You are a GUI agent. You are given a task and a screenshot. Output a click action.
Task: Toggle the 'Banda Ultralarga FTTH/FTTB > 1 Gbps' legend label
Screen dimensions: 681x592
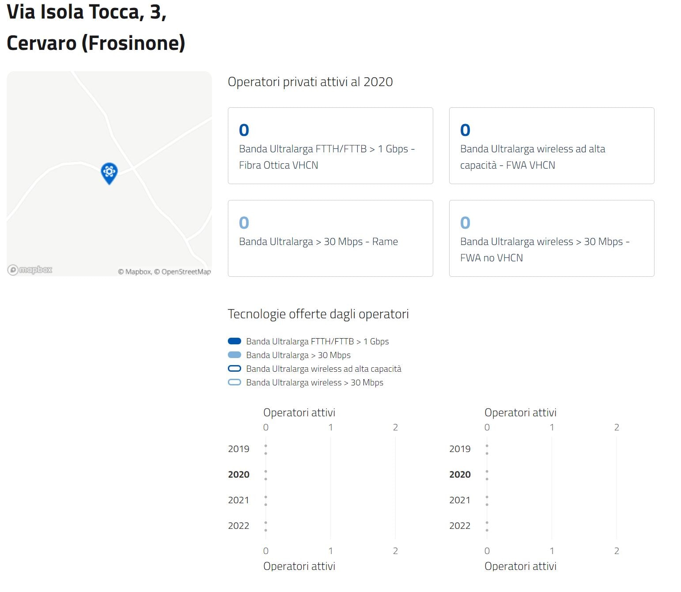(317, 341)
